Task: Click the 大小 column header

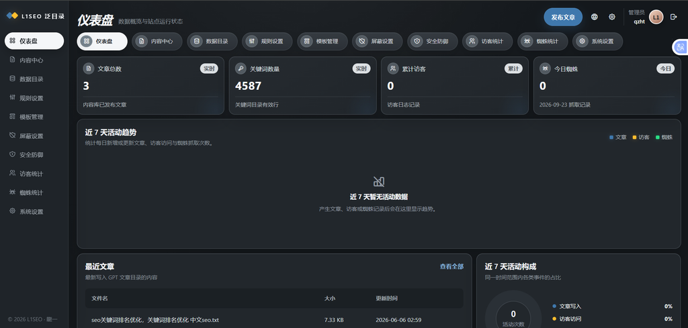Action: (x=329, y=298)
